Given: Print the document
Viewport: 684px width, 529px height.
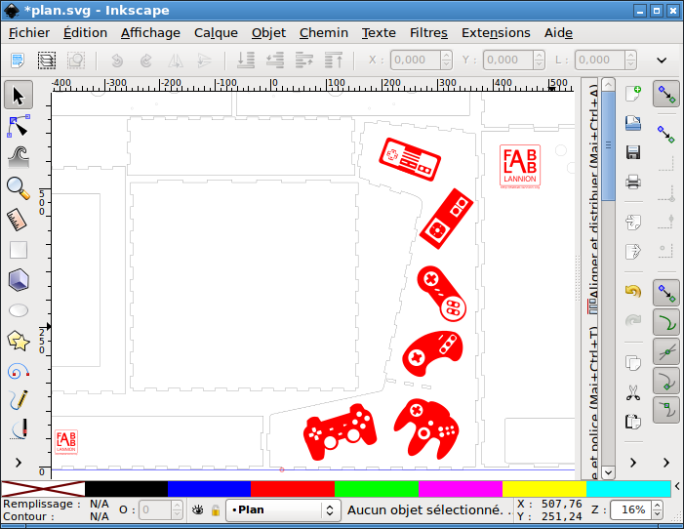Looking at the screenshot, I should (633, 182).
